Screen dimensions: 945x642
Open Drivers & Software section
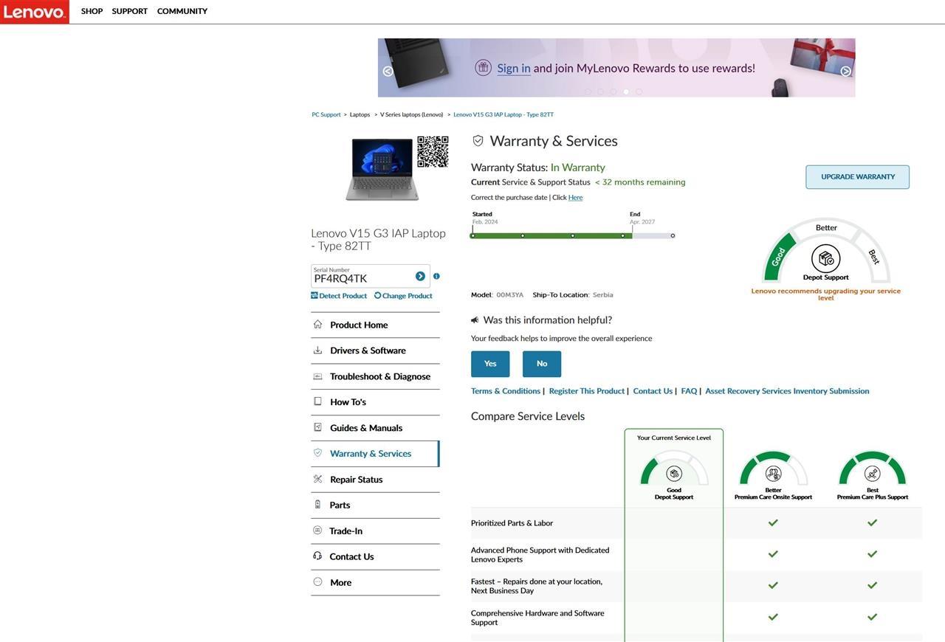[375, 351]
